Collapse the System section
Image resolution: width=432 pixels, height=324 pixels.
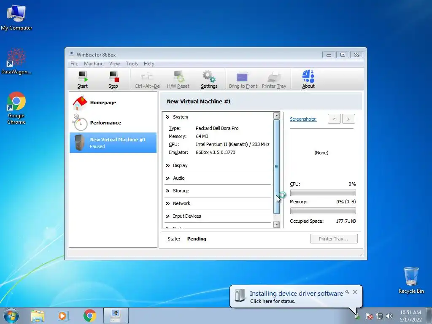[x=167, y=117]
